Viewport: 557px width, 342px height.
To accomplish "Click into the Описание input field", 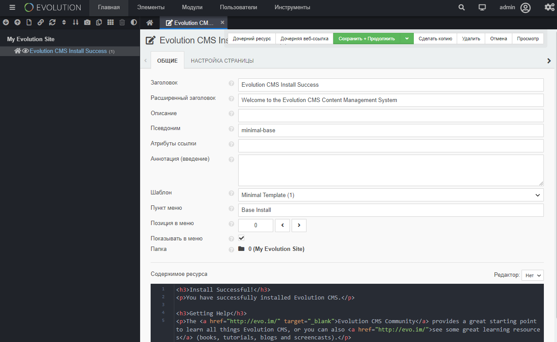I will (x=391, y=116).
